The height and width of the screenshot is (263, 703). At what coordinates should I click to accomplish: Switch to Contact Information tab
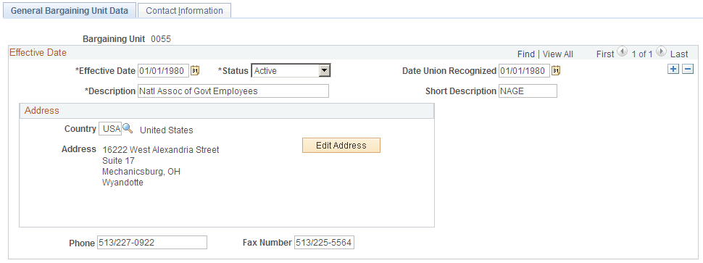[184, 10]
